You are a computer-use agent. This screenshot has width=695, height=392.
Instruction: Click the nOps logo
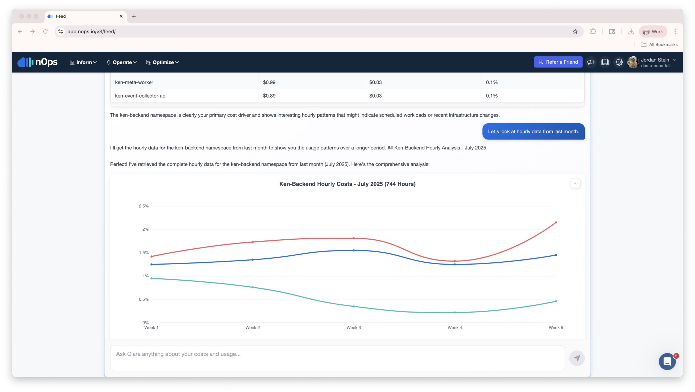[37, 62]
